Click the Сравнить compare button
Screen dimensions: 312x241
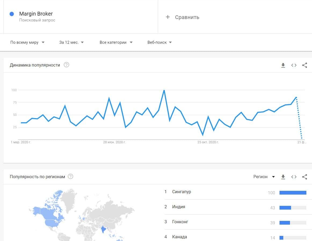tap(187, 17)
